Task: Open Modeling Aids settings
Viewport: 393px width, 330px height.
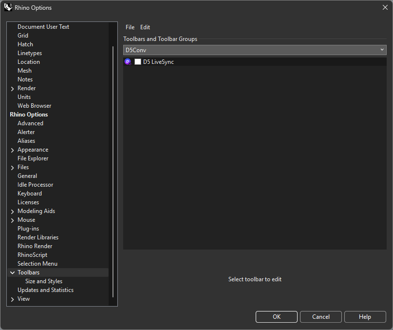Action: [x=37, y=211]
